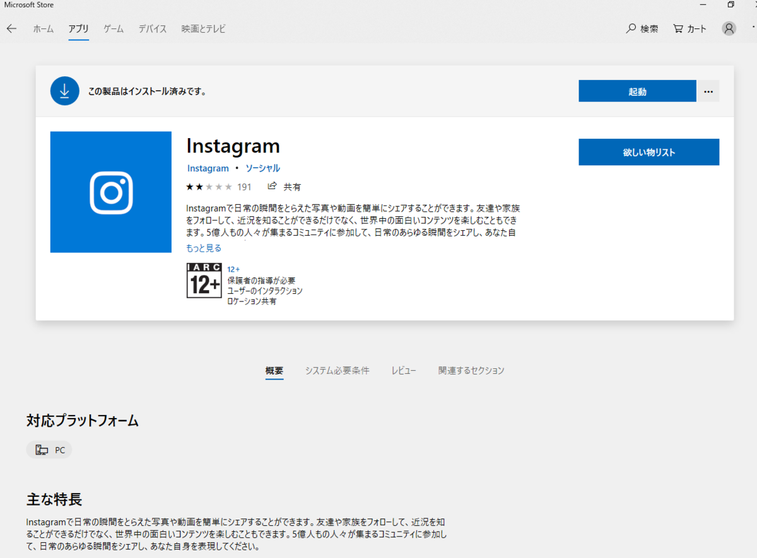Click the 191 ratings count
The width and height of the screenshot is (757, 558).
(244, 187)
